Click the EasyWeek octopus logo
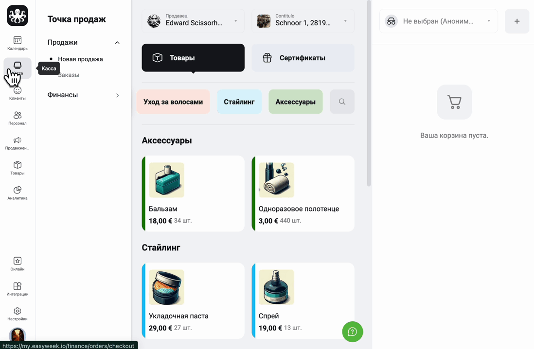Viewport: 534px width, 349px height. pos(18,16)
